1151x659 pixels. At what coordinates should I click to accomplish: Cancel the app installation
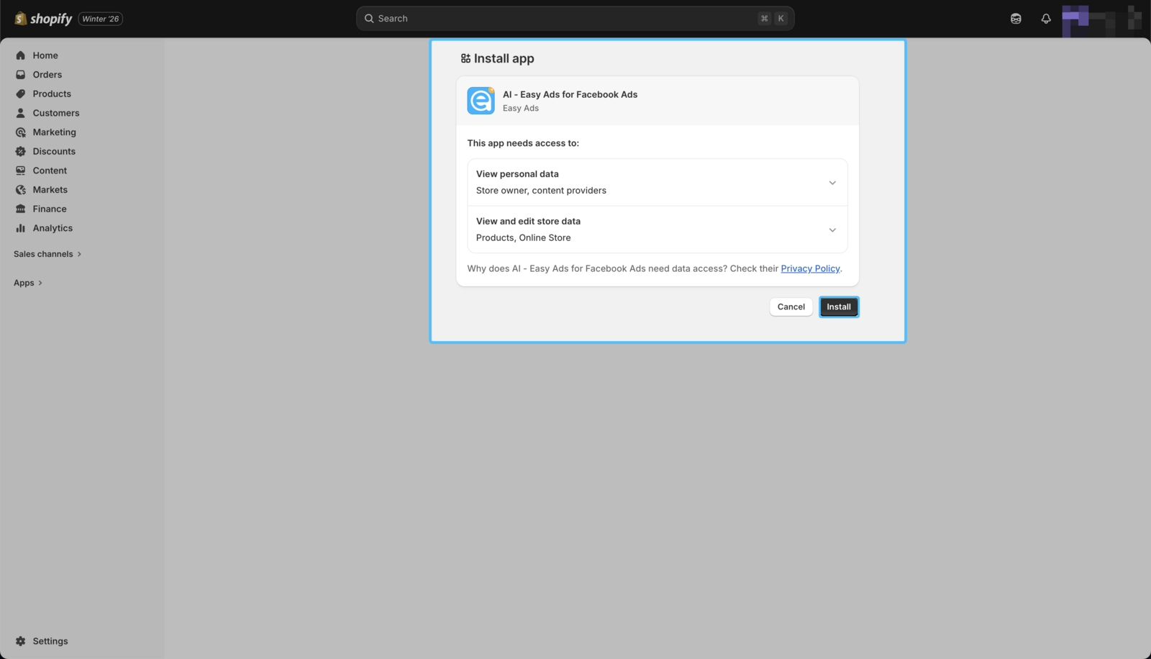coord(791,307)
